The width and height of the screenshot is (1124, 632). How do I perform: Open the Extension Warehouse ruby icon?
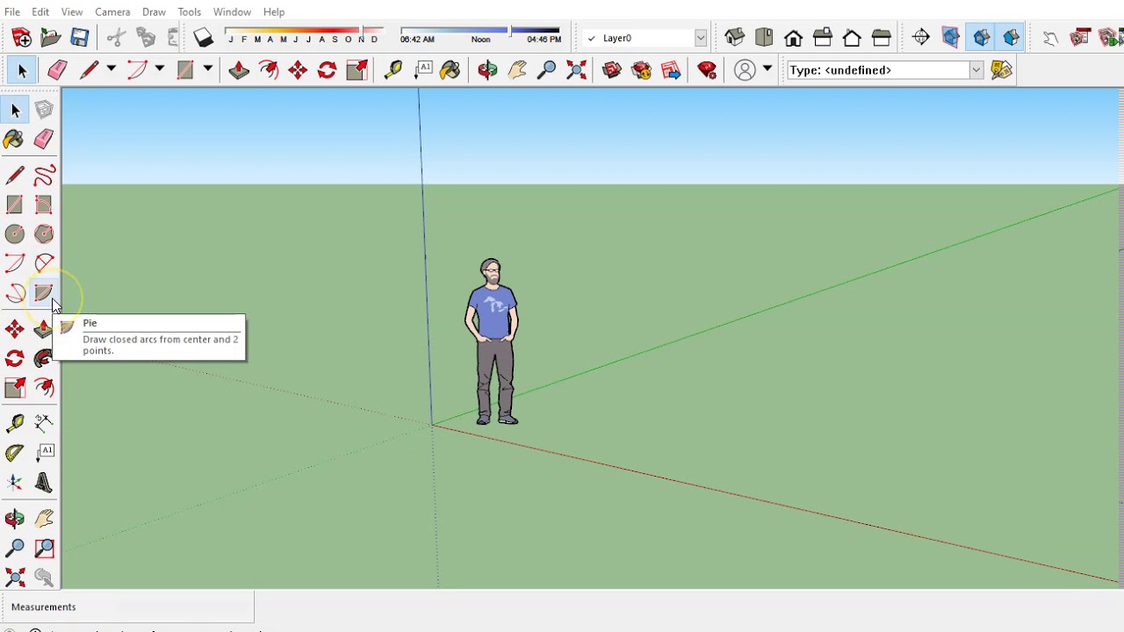[x=707, y=70]
